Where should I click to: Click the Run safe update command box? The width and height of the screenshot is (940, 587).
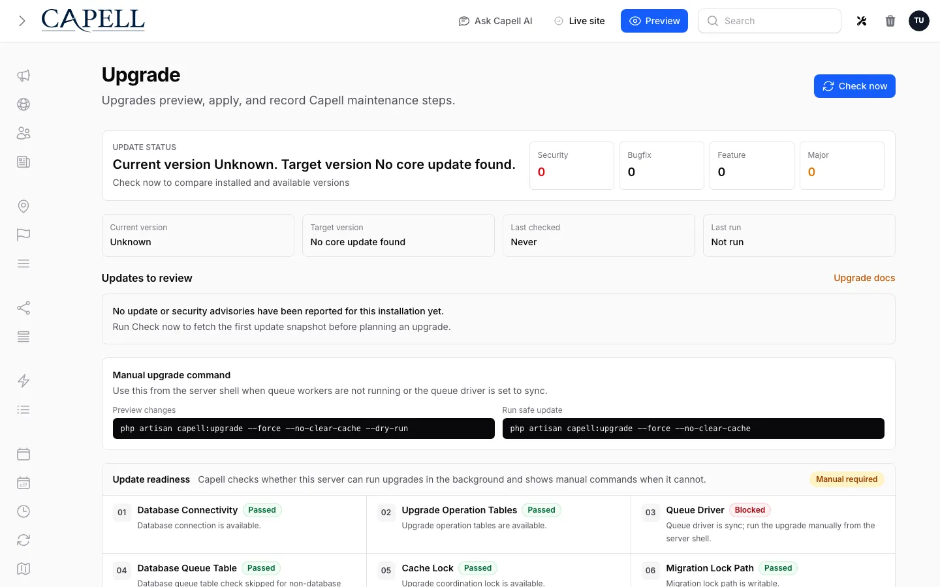coord(693,429)
